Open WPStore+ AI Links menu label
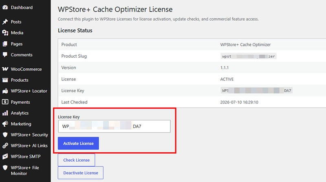 click(x=29, y=146)
